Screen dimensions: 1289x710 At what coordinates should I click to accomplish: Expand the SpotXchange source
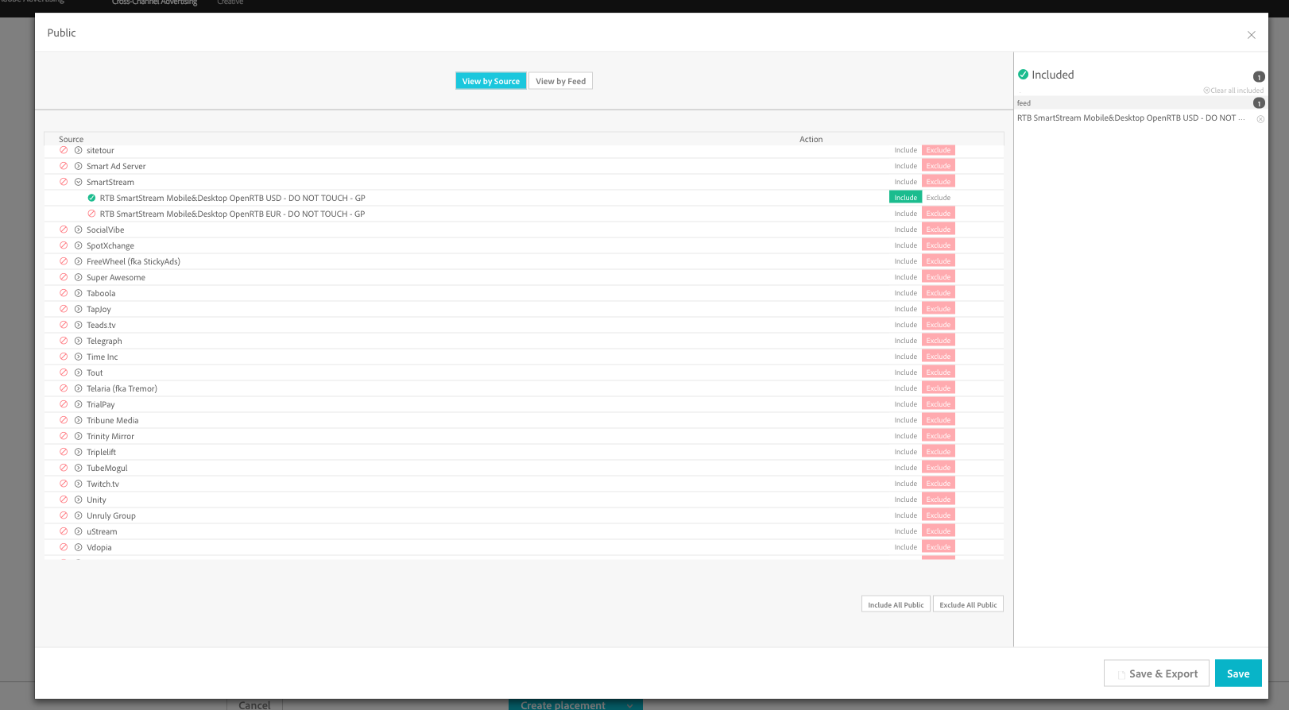click(x=79, y=245)
